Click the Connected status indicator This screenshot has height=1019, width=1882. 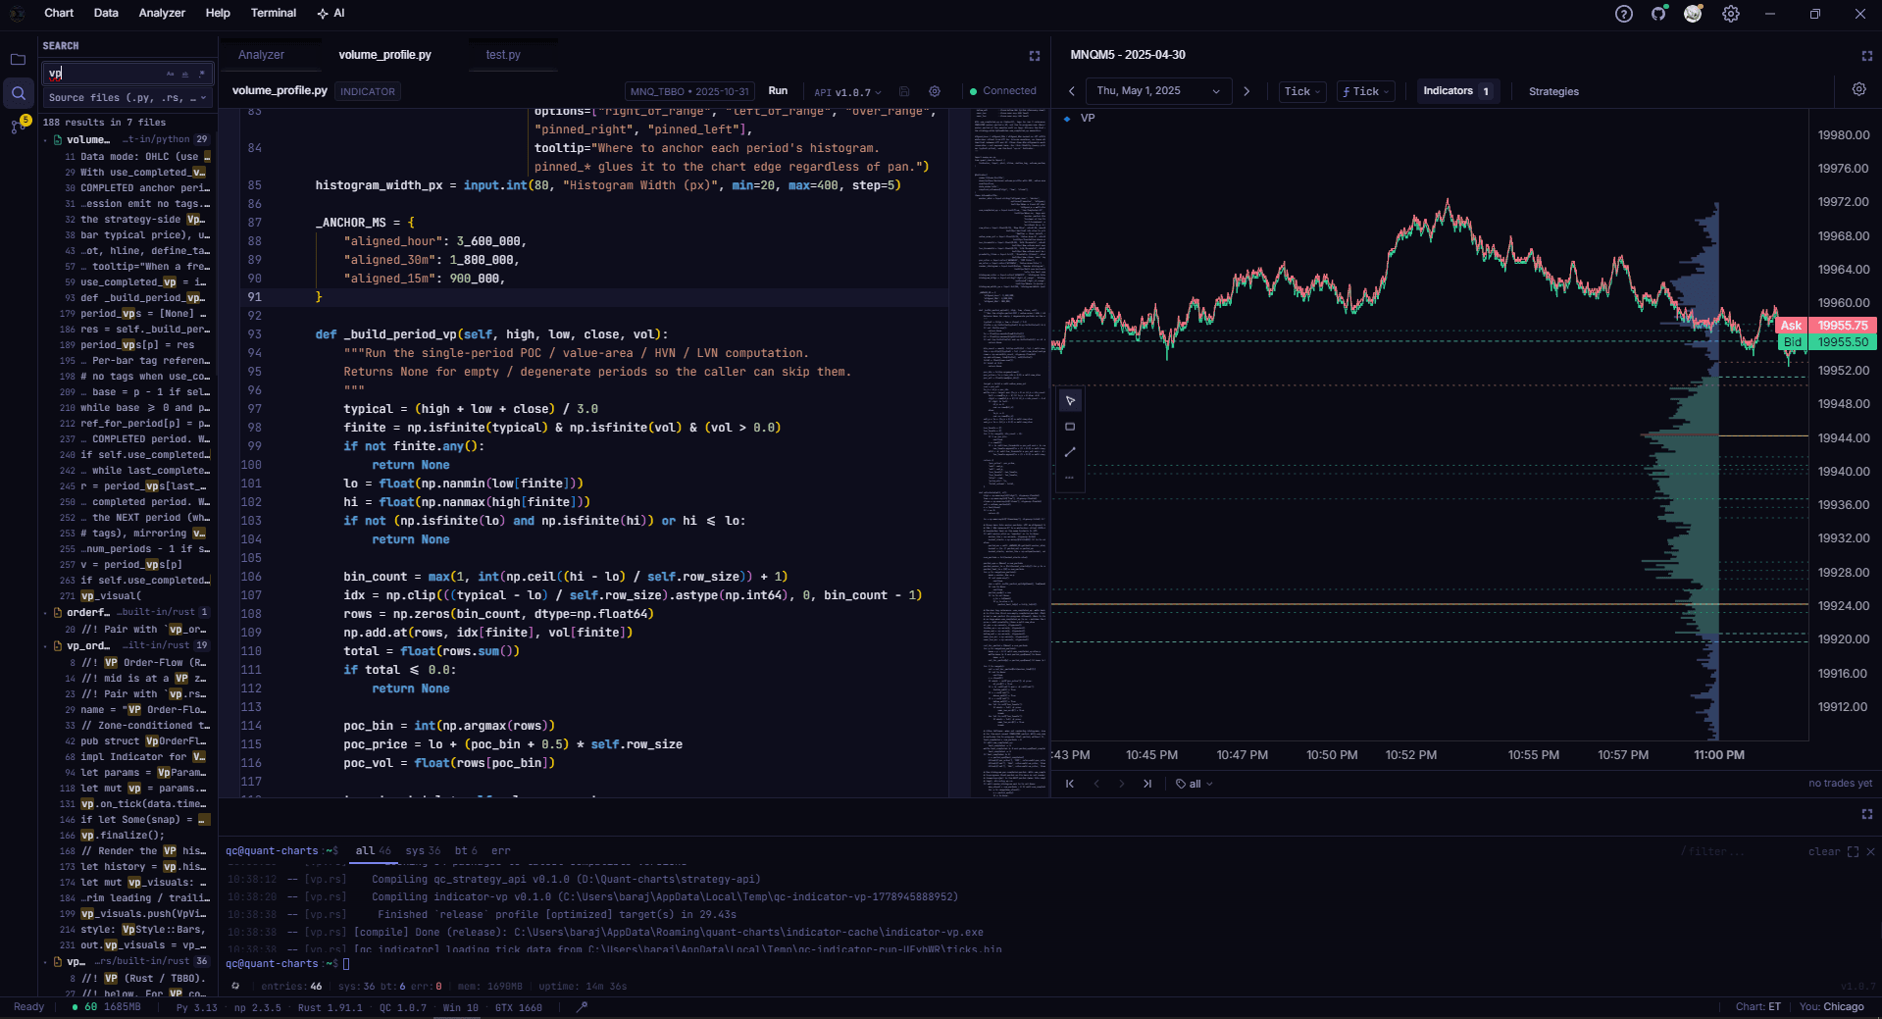coord(1002,91)
